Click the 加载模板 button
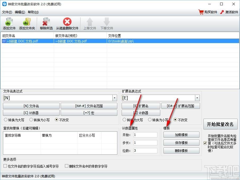This screenshot has height=180, width=240. pyautogui.click(x=181, y=135)
